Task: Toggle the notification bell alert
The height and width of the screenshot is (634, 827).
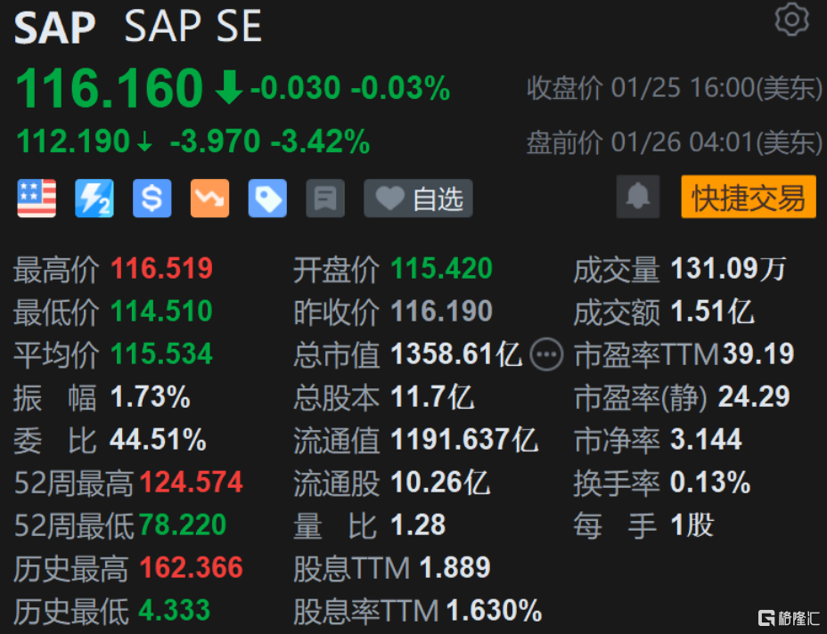Action: (638, 199)
